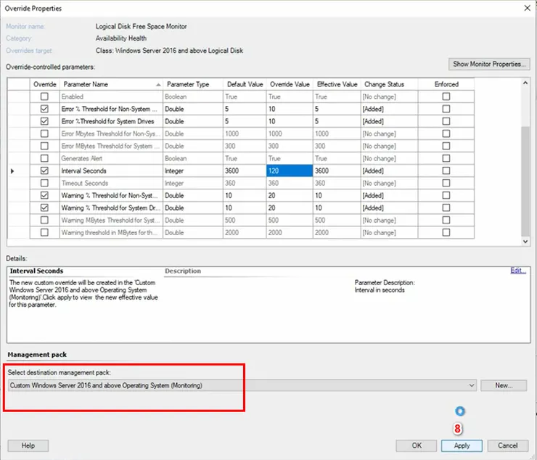Enable Override for Generates Alert parameter

[x=45, y=158]
